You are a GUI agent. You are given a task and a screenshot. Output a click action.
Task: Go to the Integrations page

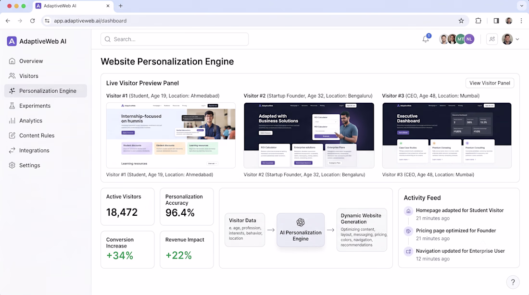click(46, 150)
